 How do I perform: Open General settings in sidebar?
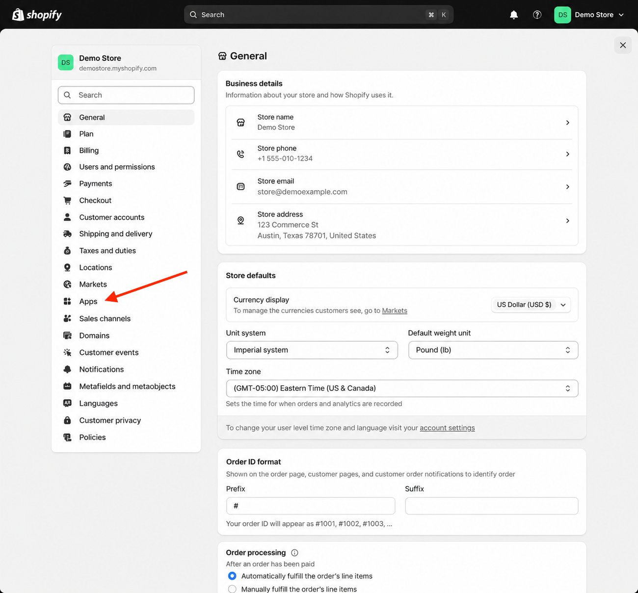[x=126, y=117]
